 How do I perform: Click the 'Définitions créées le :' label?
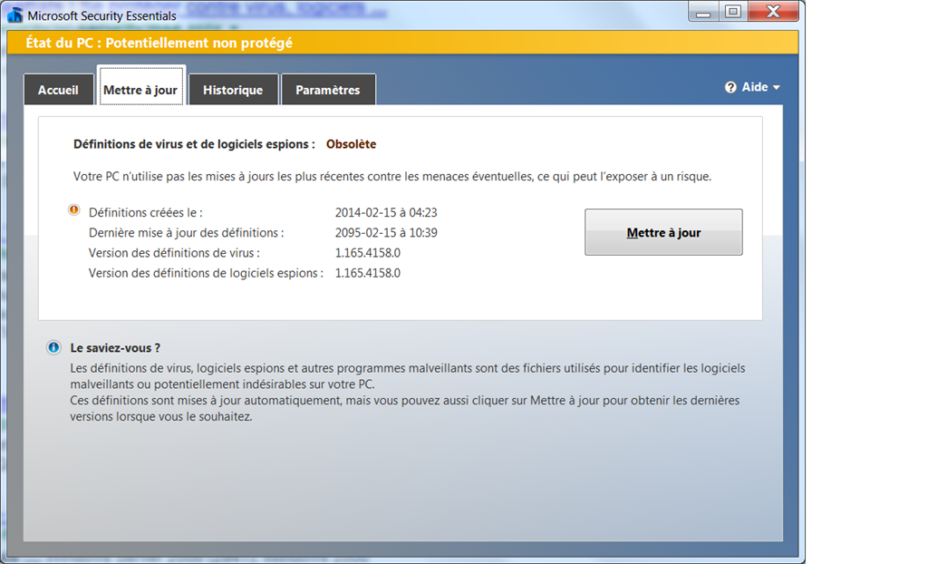tap(146, 212)
